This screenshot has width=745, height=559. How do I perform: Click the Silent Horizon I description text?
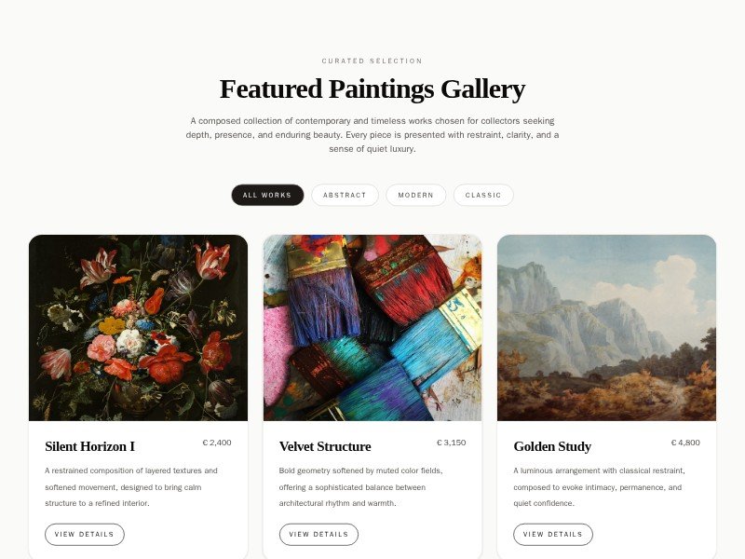[x=131, y=486]
